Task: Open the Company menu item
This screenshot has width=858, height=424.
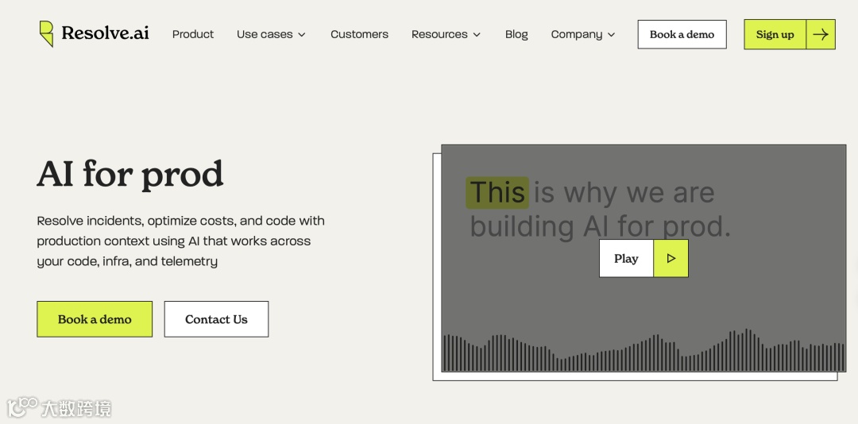Action: tap(577, 34)
